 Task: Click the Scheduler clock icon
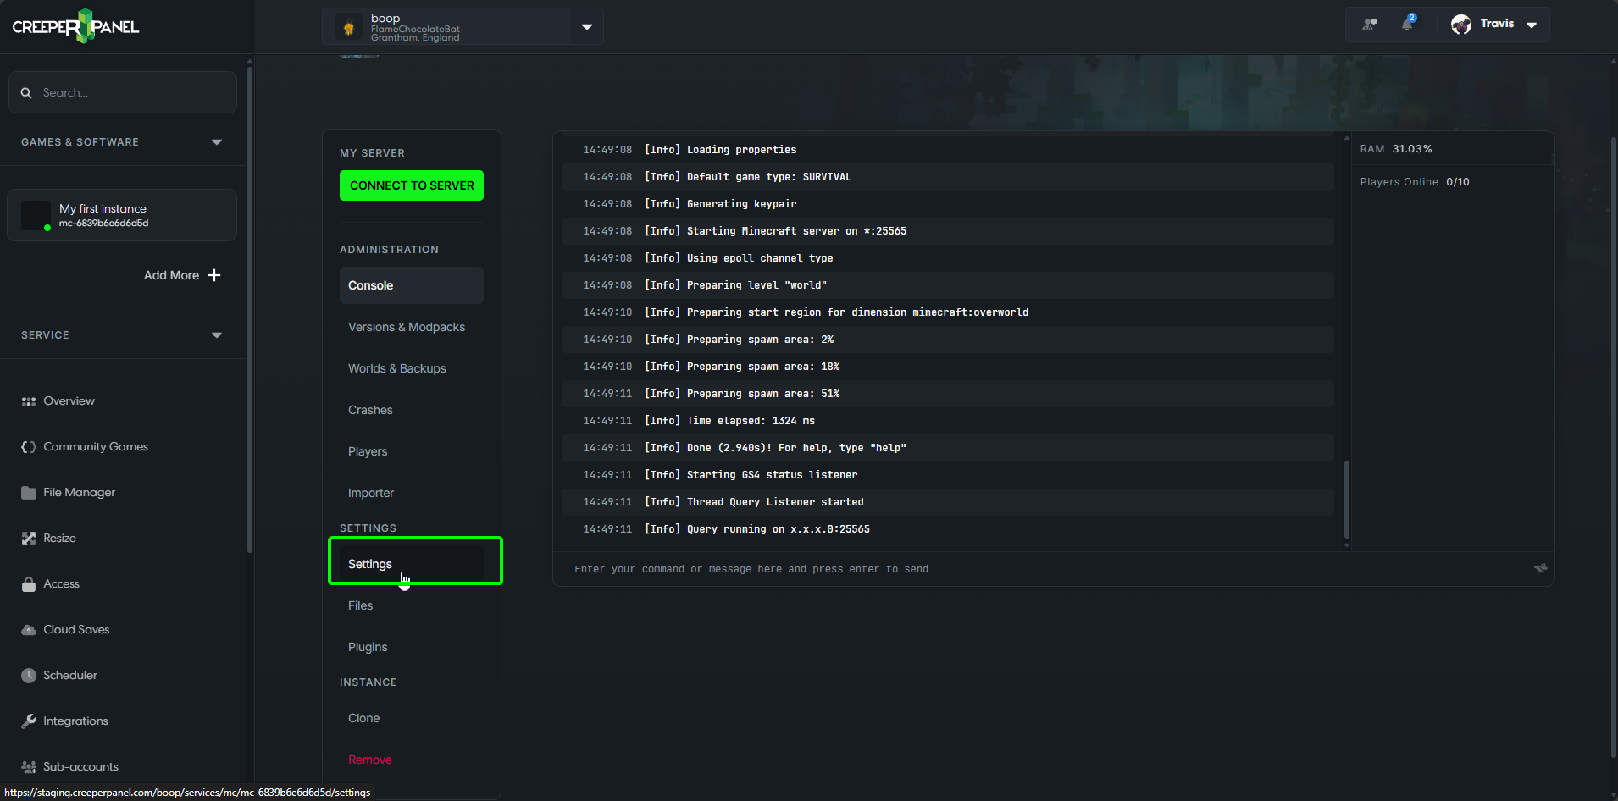(29, 676)
